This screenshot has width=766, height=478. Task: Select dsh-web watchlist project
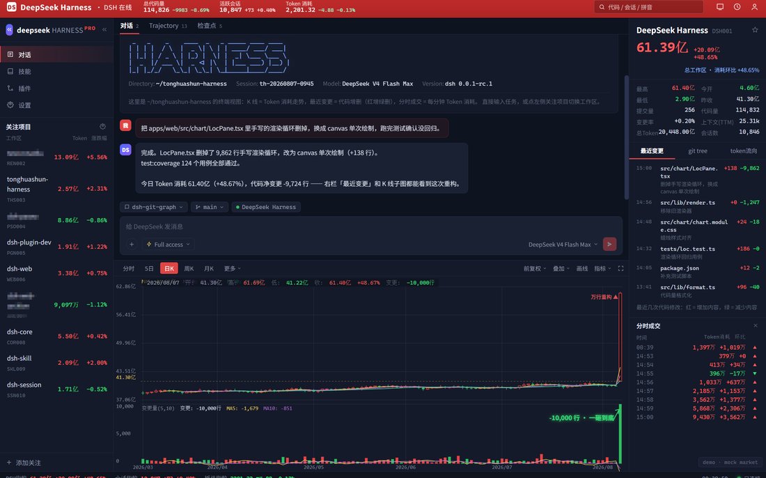(56, 273)
